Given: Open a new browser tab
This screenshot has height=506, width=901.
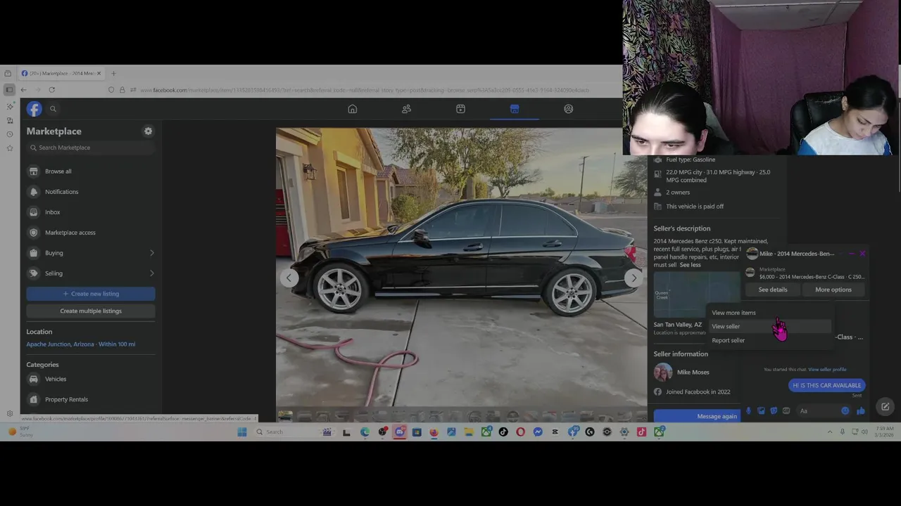Looking at the screenshot, I should [x=113, y=73].
